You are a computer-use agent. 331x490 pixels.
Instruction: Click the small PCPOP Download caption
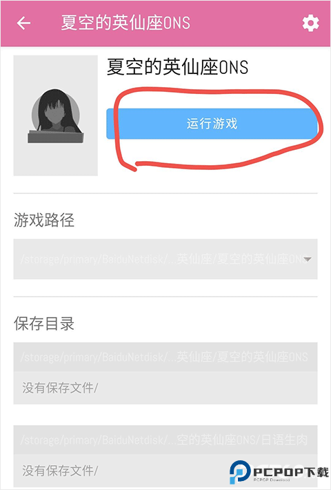click(x=271, y=480)
